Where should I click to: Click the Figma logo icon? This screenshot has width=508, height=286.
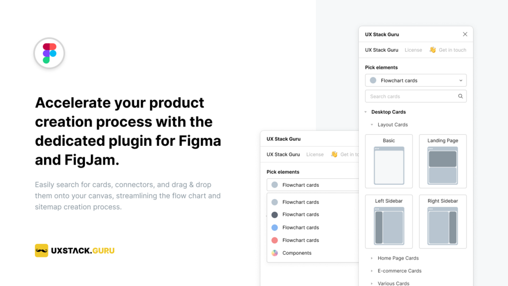[49, 53]
